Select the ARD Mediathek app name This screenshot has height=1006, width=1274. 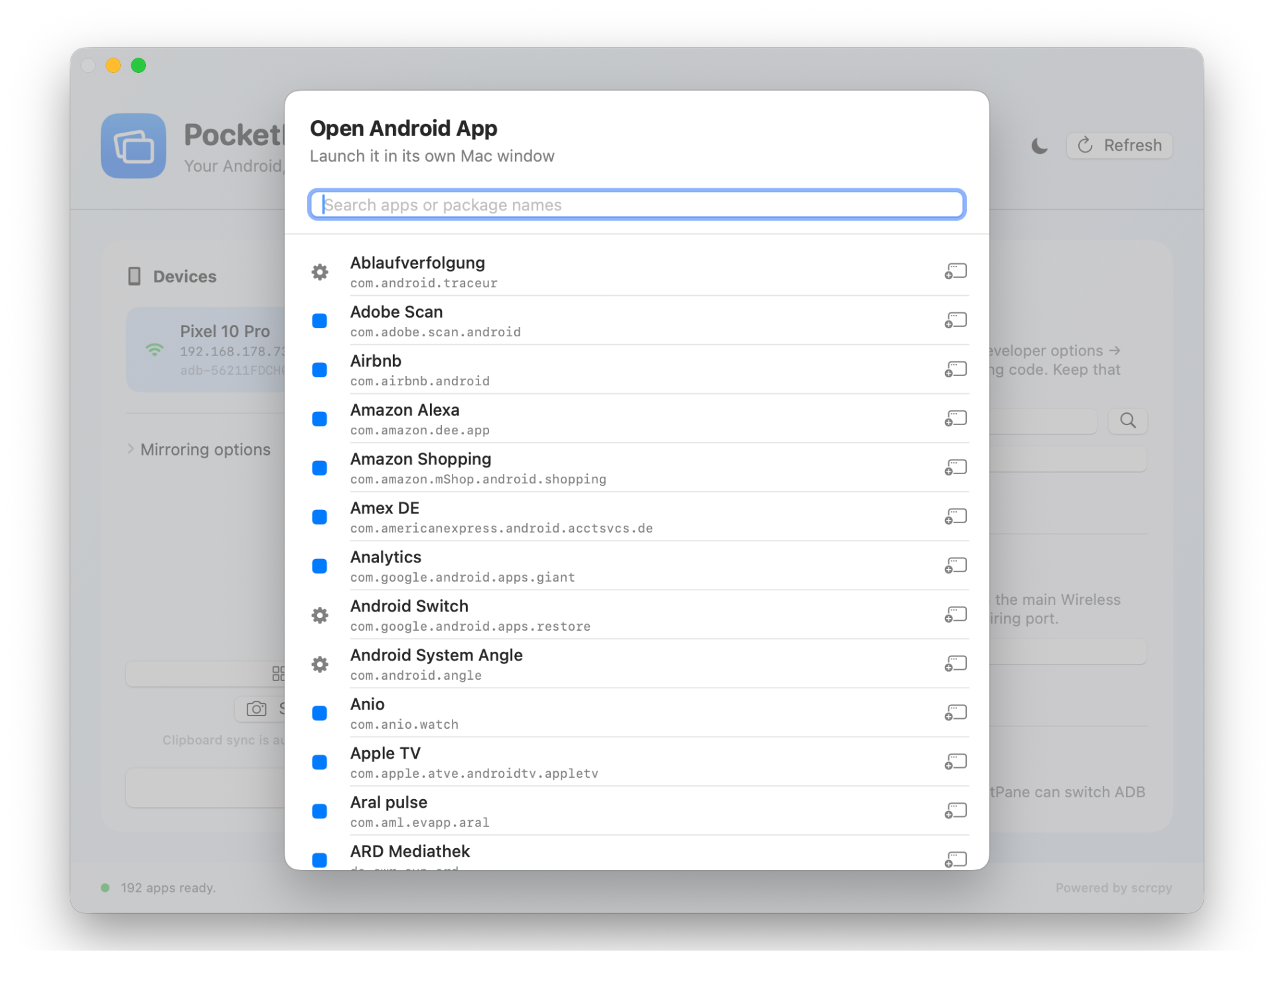pos(410,851)
